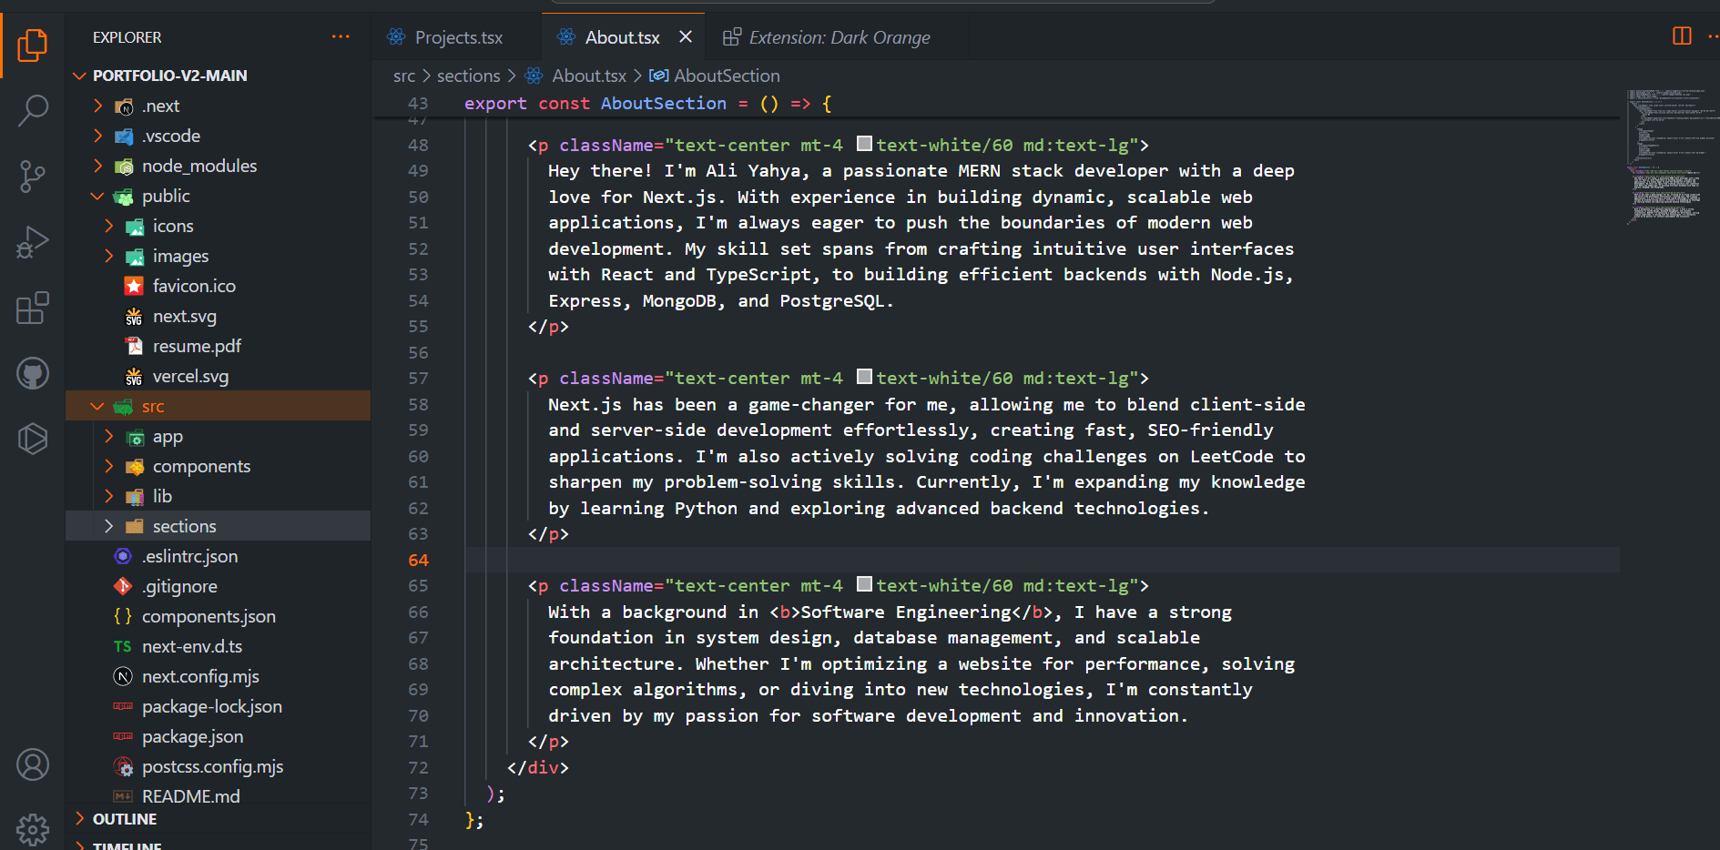This screenshot has width=1720, height=850.
Task: Click the .gitignore git file icon
Action: pyautogui.click(x=123, y=586)
